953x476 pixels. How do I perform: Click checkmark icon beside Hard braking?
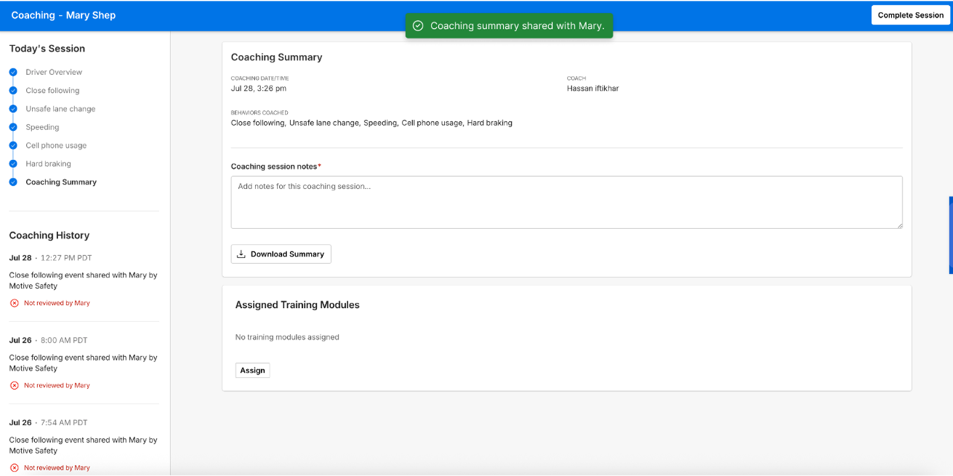pos(13,164)
